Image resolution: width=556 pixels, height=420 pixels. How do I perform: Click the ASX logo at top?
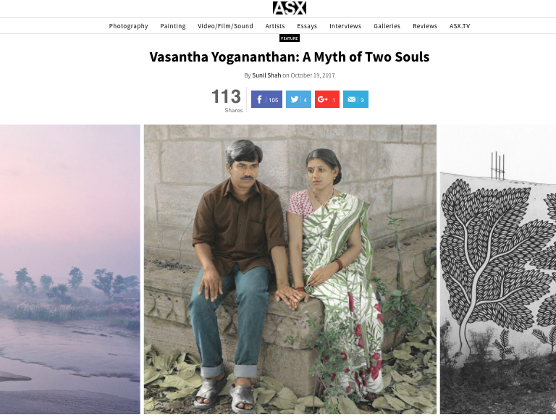(290, 8)
